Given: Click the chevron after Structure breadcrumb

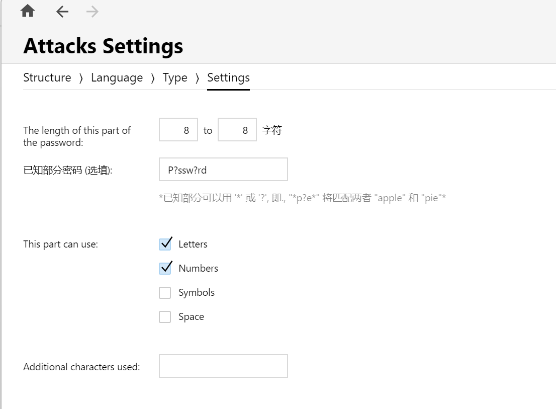Looking at the screenshot, I should tap(81, 78).
